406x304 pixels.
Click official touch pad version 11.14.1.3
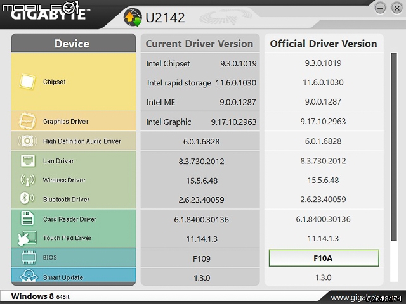click(323, 238)
